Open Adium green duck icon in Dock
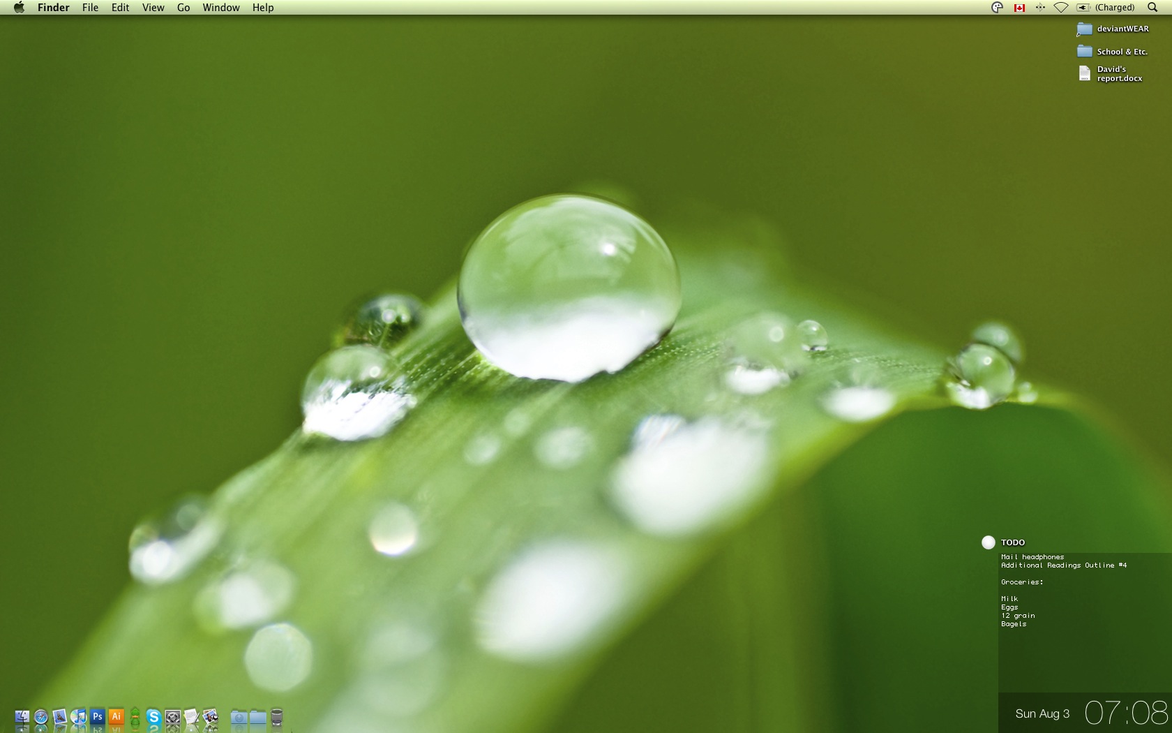The width and height of the screenshot is (1172, 733). [135, 717]
